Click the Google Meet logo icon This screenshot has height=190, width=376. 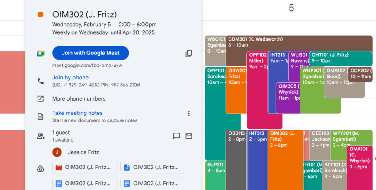click(x=40, y=53)
